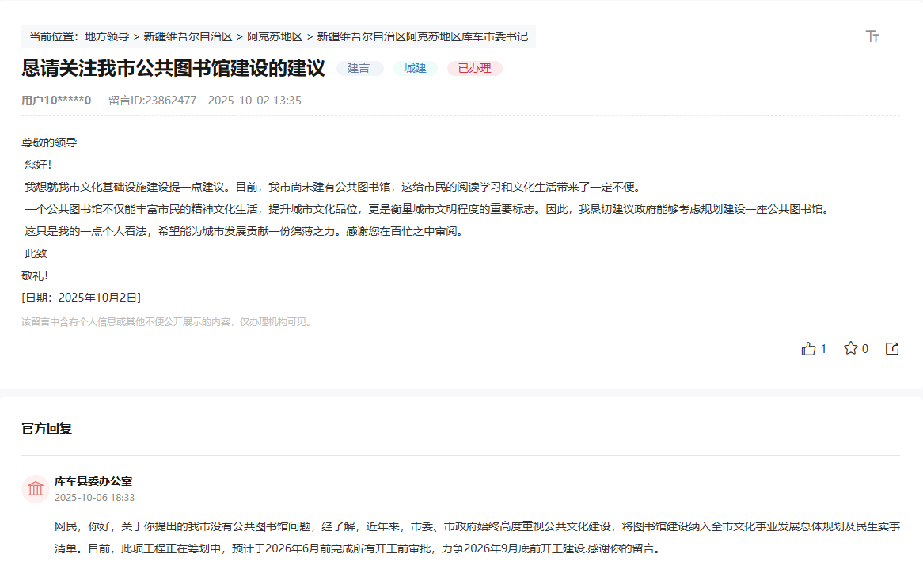Click the 库车县委办公室 institution avatar icon
This screenshot has height=573, width=923.
(36, 489)
